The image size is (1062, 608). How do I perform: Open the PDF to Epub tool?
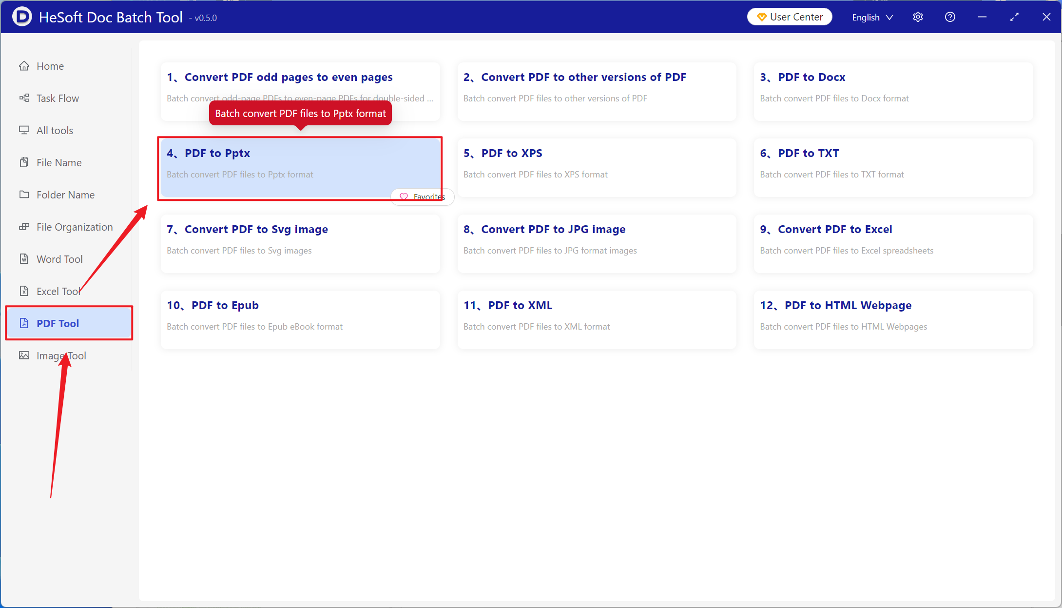(x=300, y=319)
